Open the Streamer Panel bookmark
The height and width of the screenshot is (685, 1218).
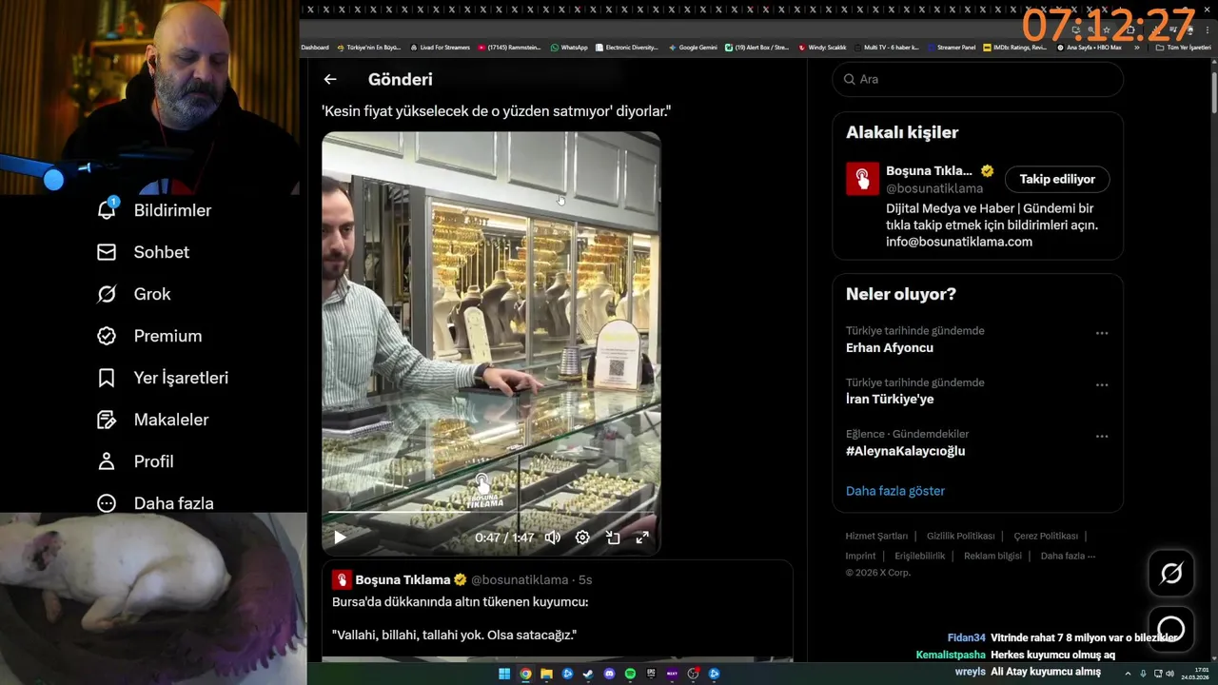point(952,47)
